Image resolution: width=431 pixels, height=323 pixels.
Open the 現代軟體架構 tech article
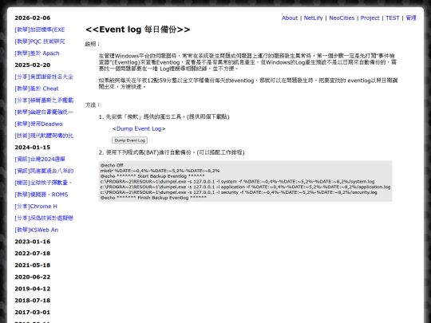click(x=44, y=136)
